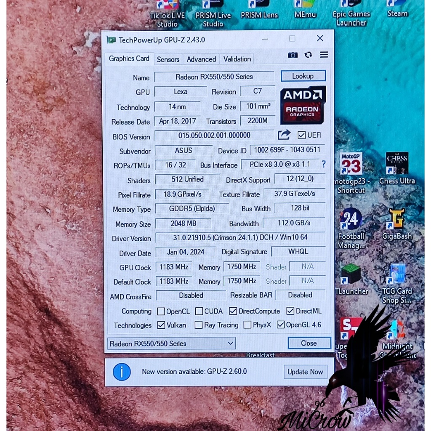Screen dimensions: 431x431
Task: Close GPU-Z with the title bar X
Action: (320, 38)
